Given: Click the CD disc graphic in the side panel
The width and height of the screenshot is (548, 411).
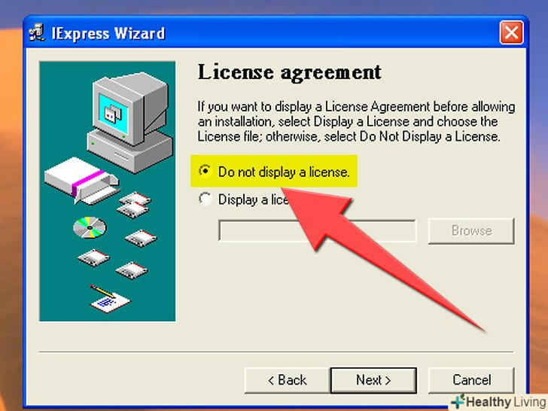Looking at the screenshot, I should pyautogui.click(x=90, y=227).
